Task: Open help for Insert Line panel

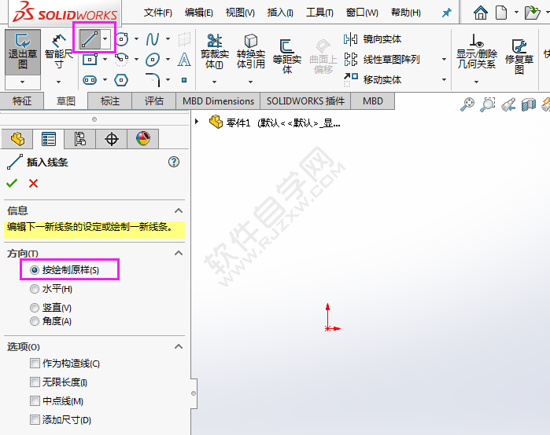Action: point(174,162)
